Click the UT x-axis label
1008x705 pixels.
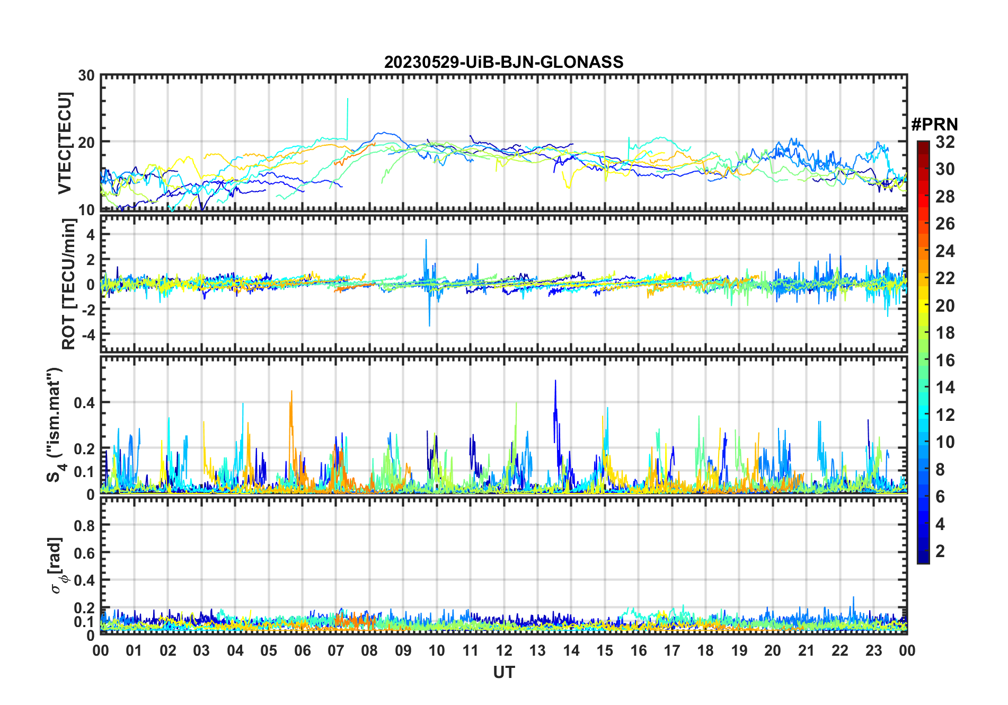503,673
